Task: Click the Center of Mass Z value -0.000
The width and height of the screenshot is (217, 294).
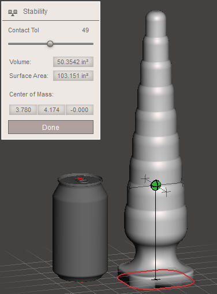Action: 80,110
